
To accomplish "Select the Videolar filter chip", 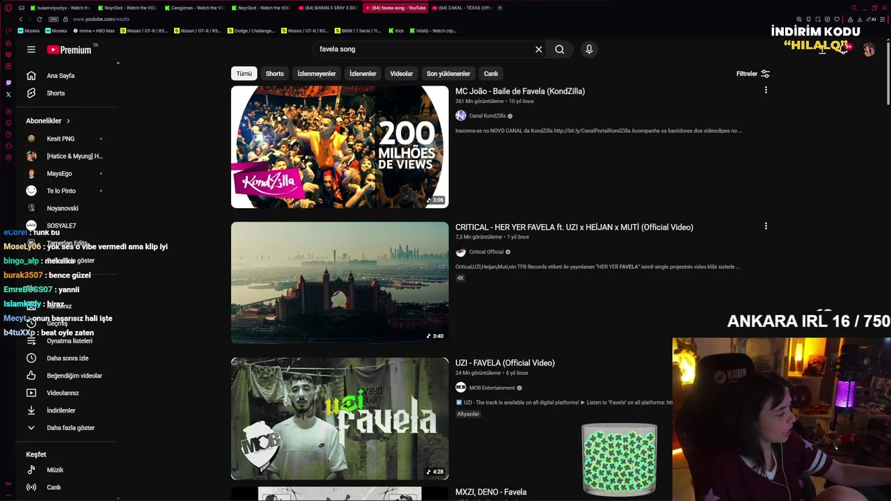I will [402, 74].
